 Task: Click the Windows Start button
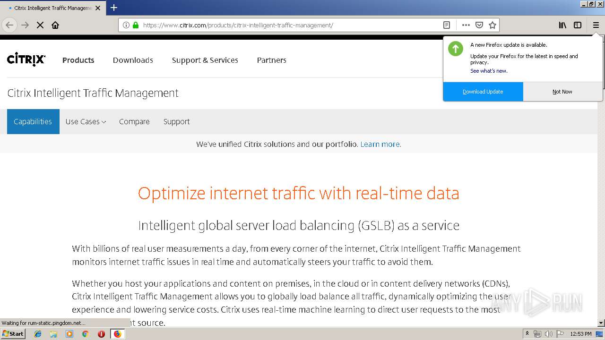(x=13, y=334)
